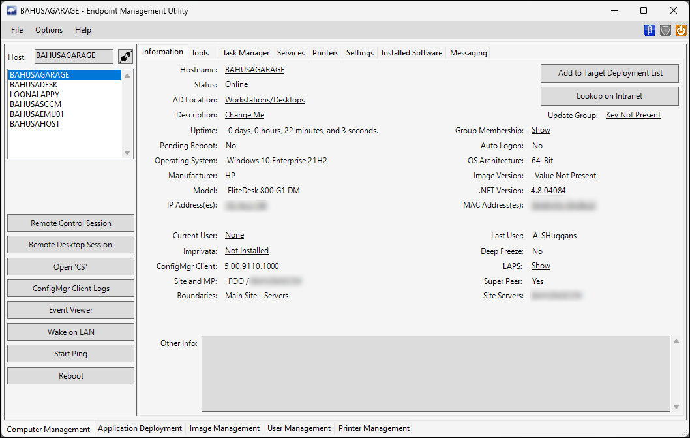Screen dimensions: 690x438
Task: Click the Open 'C$' button
Action: tap(71, 266)
